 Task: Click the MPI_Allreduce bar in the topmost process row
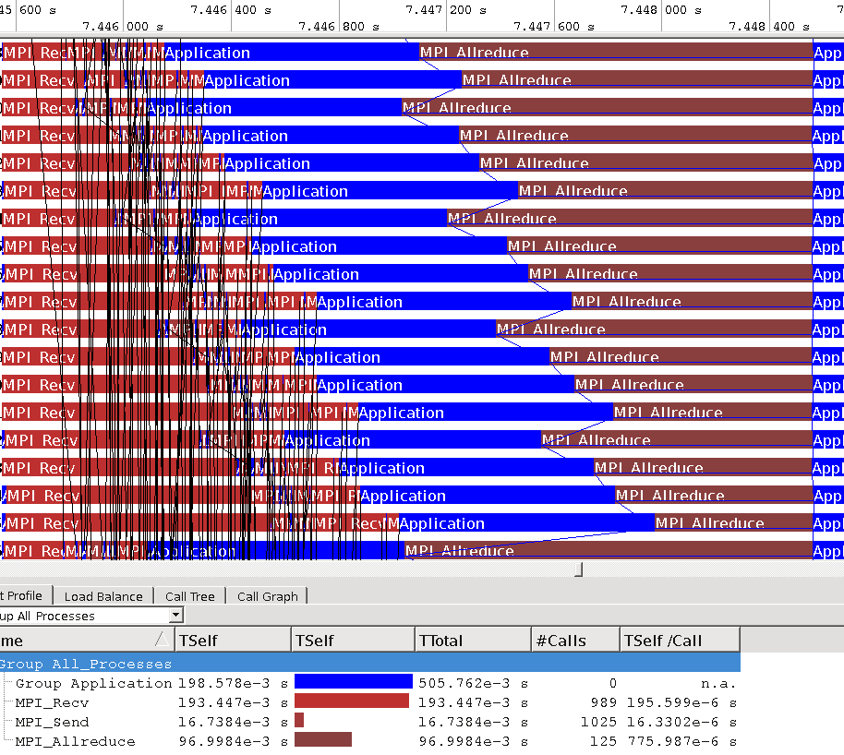616,53
